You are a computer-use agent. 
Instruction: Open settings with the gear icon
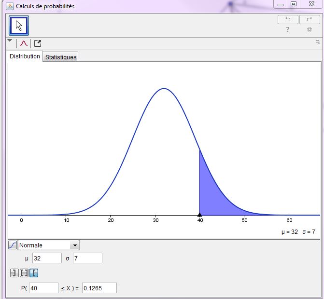click(310, 30)
